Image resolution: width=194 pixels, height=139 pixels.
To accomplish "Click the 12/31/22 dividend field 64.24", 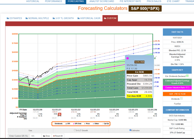I will [x=73, y=118].
